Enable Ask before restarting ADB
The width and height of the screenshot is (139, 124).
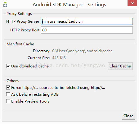pyautogui.click(x=8, y=94)
